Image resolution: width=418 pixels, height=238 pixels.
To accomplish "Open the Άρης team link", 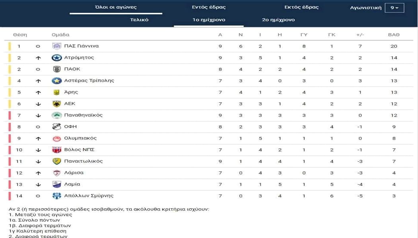I will click(71, 92).
